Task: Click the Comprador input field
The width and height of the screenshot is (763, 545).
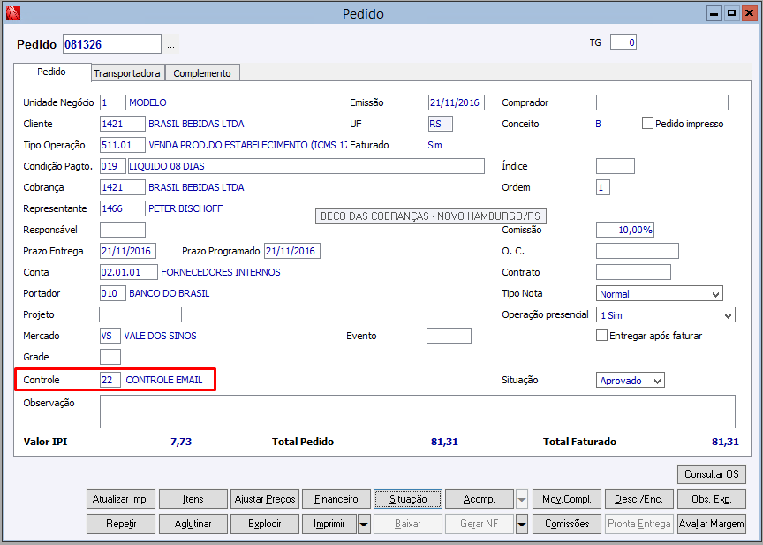Action: pyautogui.click(x=661, y=102)
